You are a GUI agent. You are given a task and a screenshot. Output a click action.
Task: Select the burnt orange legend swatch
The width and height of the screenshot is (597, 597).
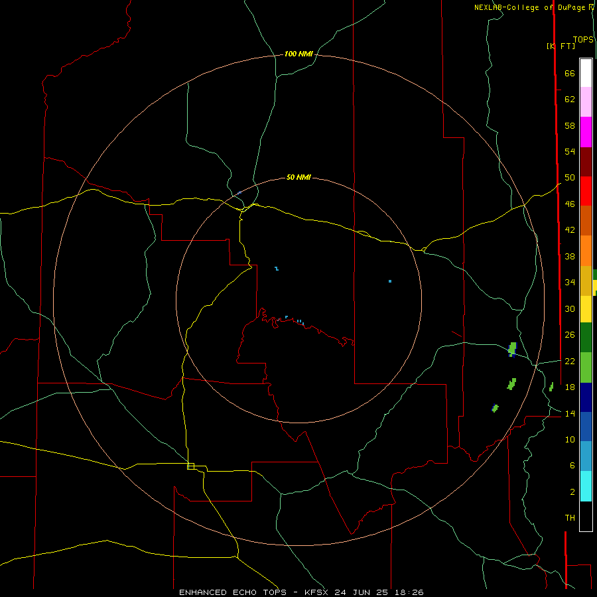pyautogui.click(x=586, y=220)
